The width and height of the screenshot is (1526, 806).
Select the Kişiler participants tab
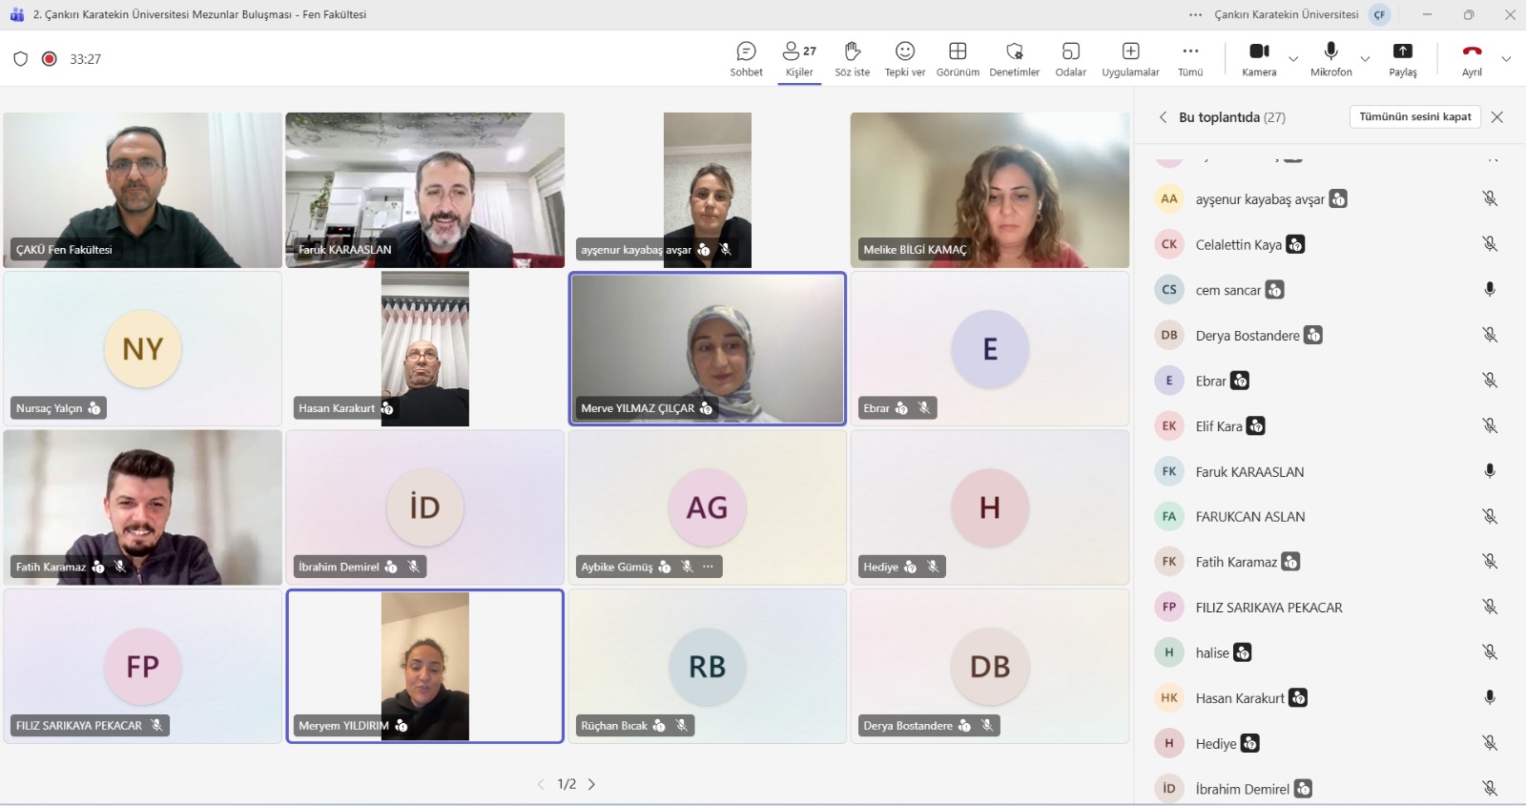click(x=799, y=58)
